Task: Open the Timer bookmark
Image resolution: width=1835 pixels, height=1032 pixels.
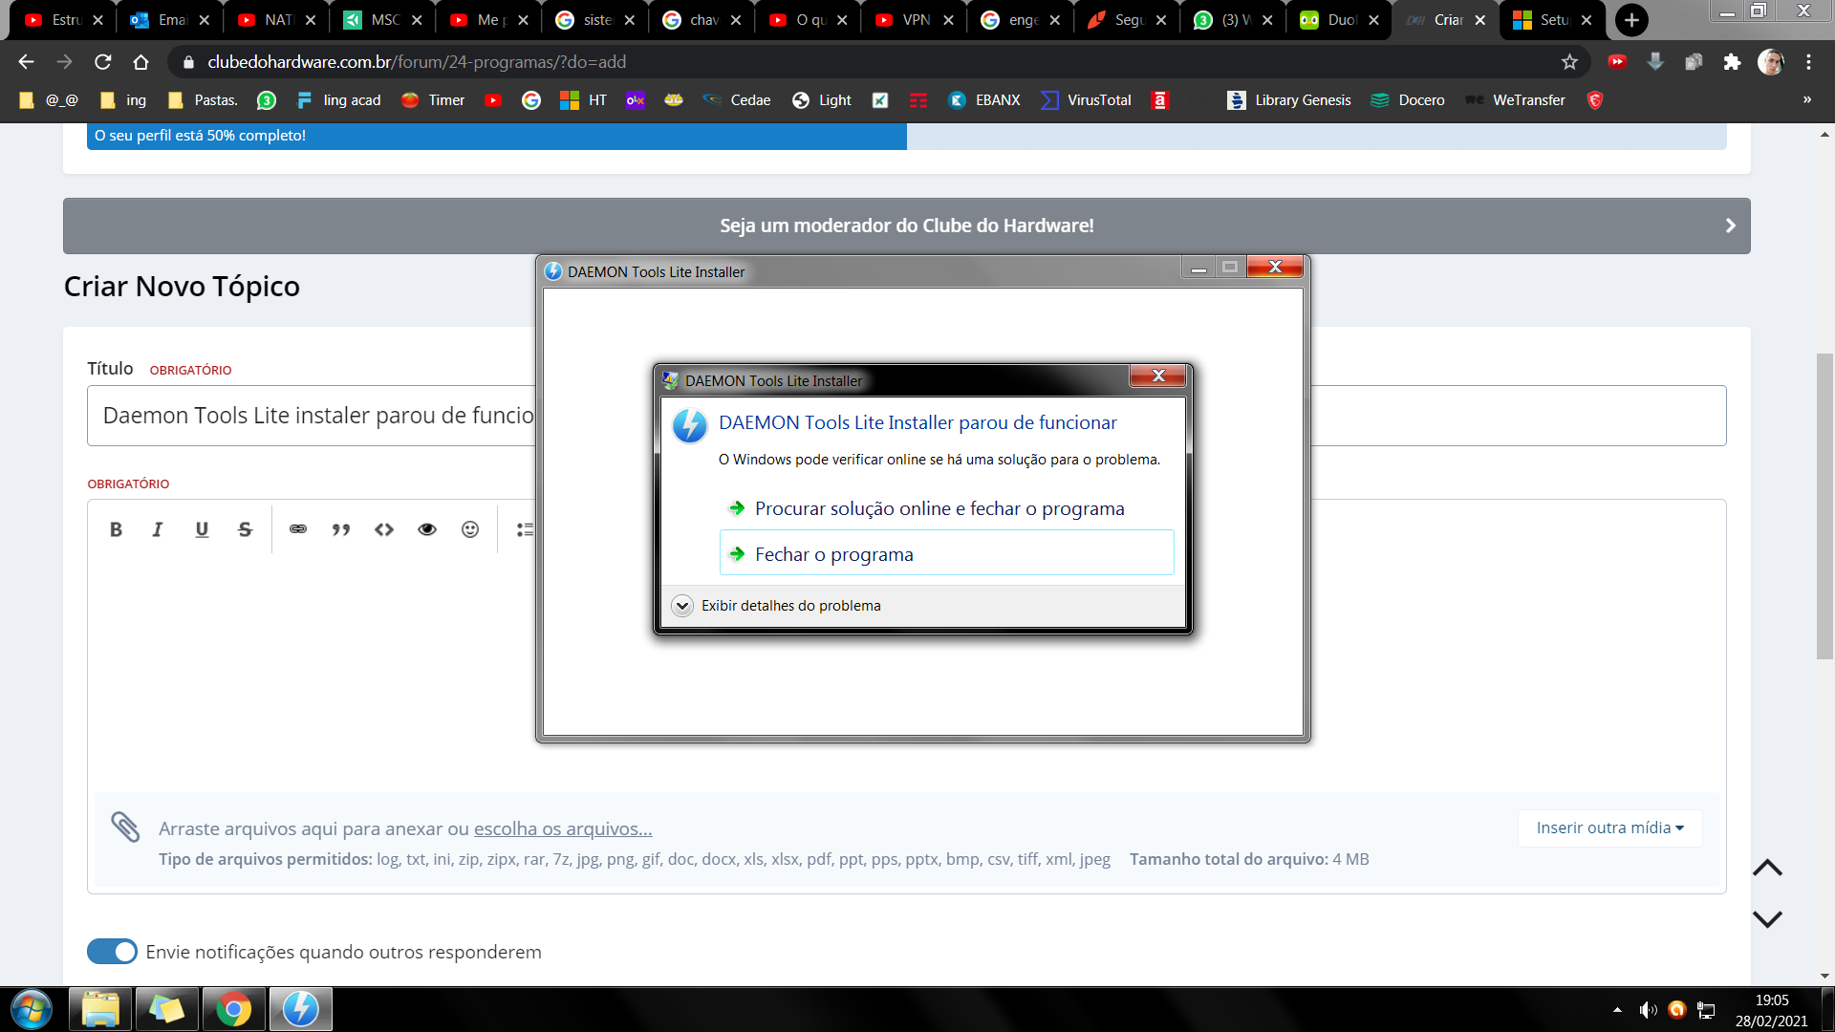Action: coord(433,100)
